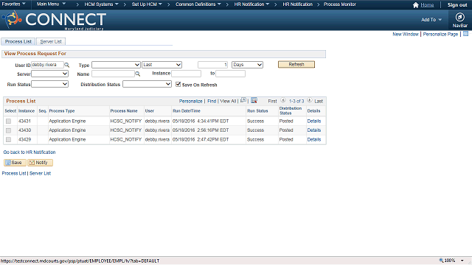This screenshot has height=265, width=472.
Task: Show next row arrow icon
Action: pos(310,100)
